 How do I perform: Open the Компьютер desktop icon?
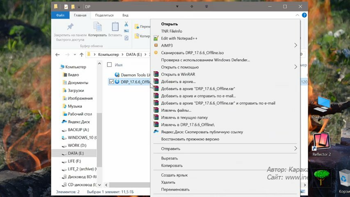[322, 108]
